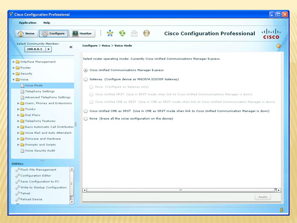Click the padlock icon in status bar
Image resolution: width=297 pixels, height=223 pixels.
[x=282, y=210]
